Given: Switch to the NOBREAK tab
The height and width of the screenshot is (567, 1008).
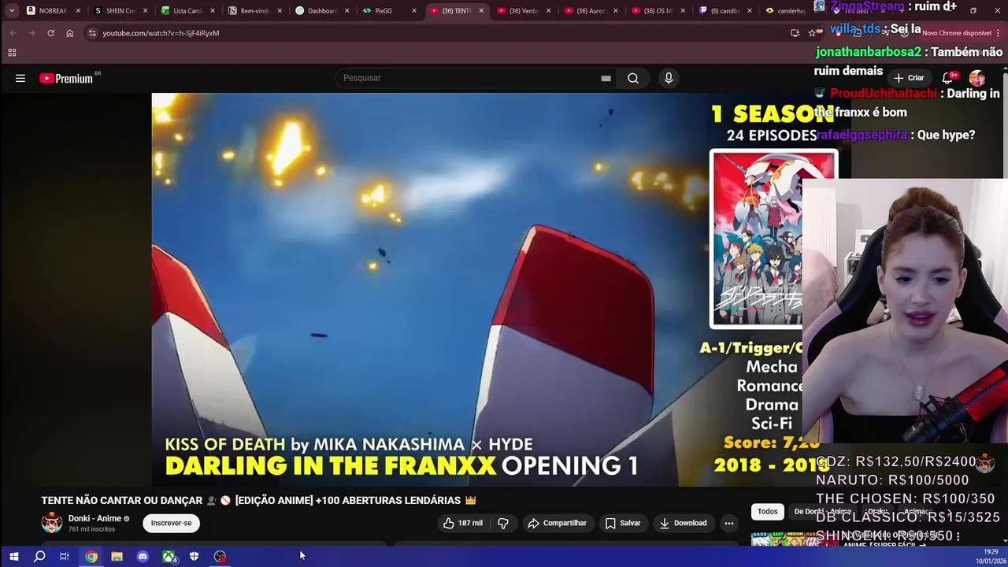Looking at the screenshot, I should tap(54, 10).
